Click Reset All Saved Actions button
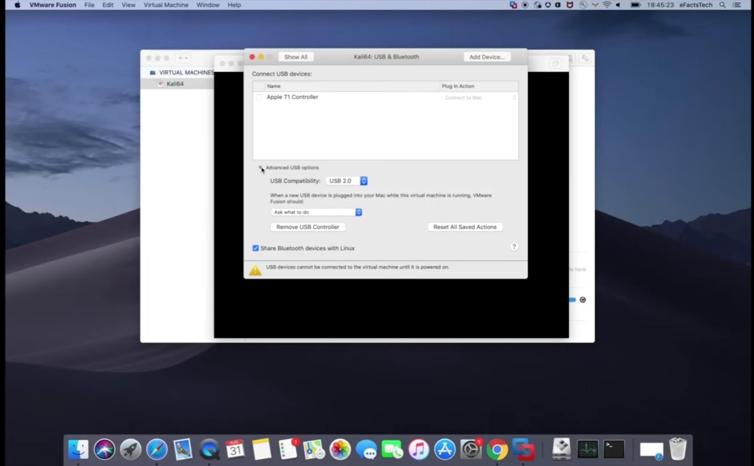This screenshot has width=754, height=466. tap(465, 227)
